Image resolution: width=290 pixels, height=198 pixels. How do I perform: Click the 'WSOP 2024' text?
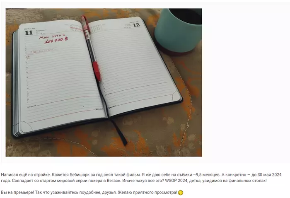[174, 181]
